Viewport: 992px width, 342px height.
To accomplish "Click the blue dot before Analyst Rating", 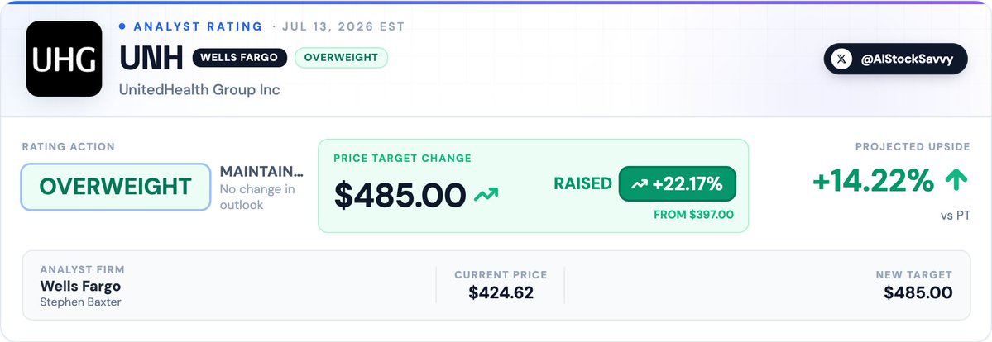I will click(x=122, y=26).
